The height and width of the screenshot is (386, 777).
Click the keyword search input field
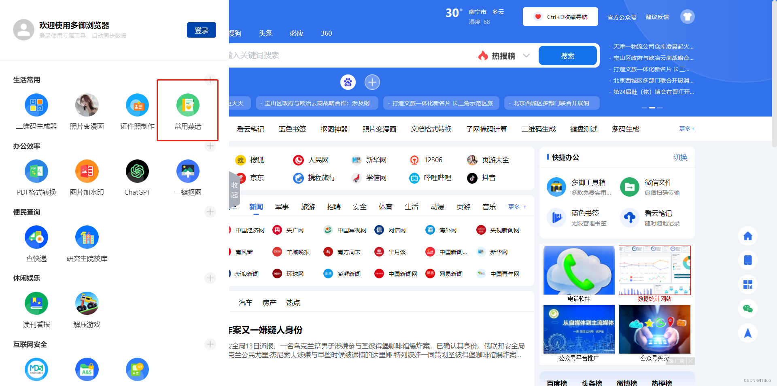point(348,55)
